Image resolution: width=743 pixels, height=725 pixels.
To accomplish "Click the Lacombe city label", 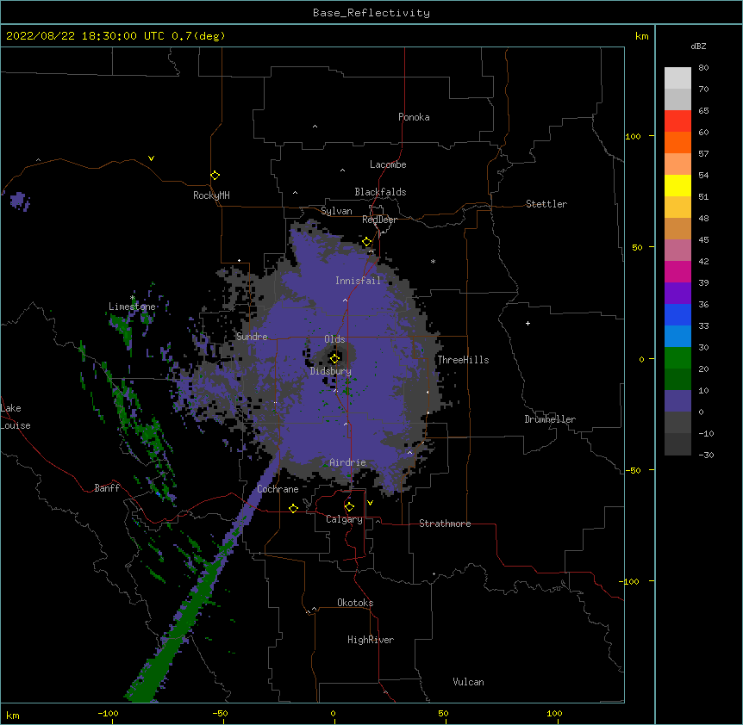I will click(388, 164).
